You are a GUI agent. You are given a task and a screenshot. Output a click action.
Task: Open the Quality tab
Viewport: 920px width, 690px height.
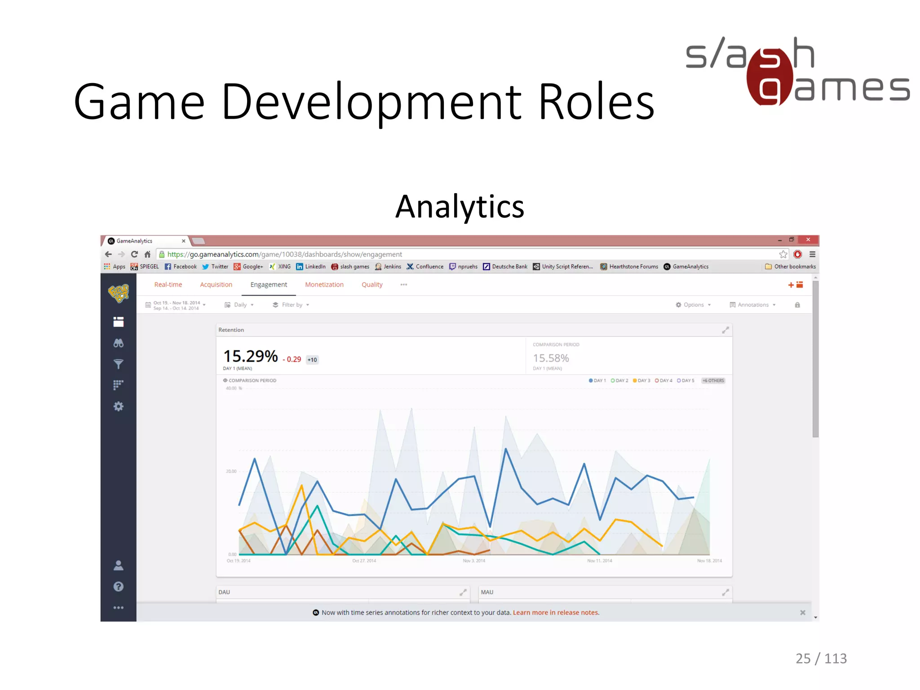pyautogui.click(x=372, y=285)
